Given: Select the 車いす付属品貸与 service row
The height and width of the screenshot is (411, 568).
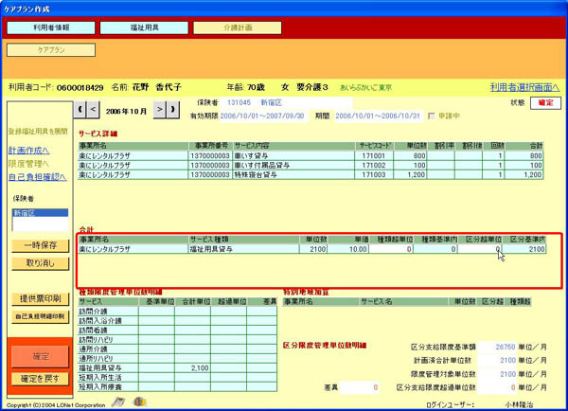Looking at the screenshot, I should click(x=311, y=166).
